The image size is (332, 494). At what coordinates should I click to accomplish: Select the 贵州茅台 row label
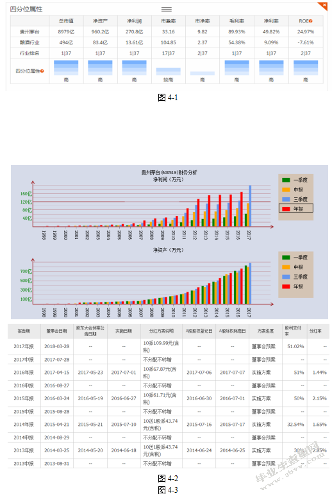[29, 32]
